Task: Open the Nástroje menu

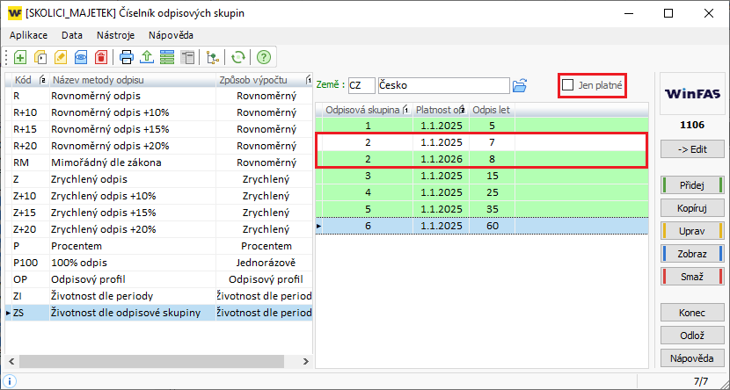Action: click(115, 35)
